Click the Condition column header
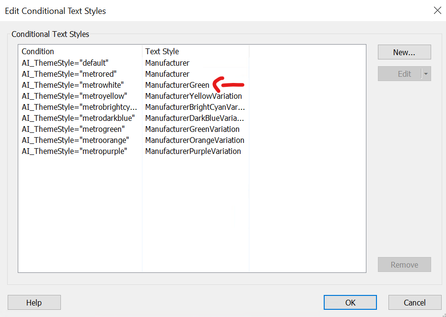446x317 pixels. tap(38, 51)
